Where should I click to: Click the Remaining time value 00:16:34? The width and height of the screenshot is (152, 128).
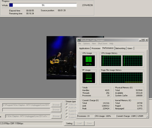pos(30,13)
